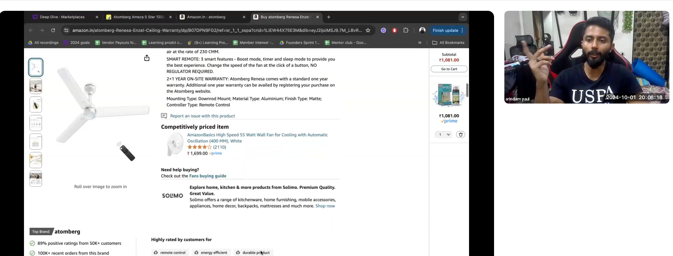673x256 pixels.
Task: Open Mentor club bookmark
Action: [x=345, y=42]
